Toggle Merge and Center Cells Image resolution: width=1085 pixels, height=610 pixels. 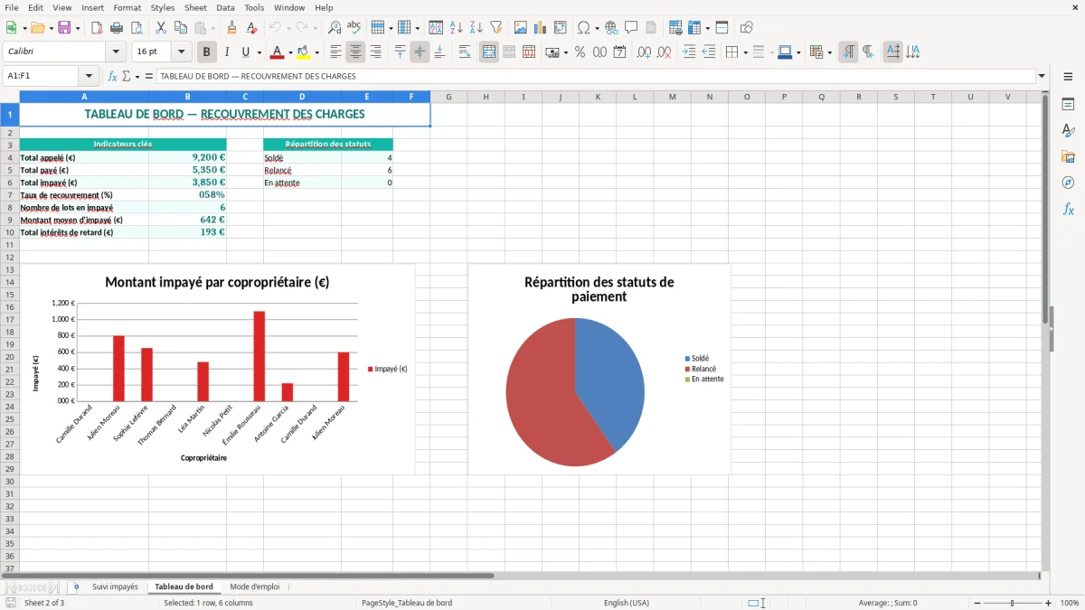[x=489, y=52]
